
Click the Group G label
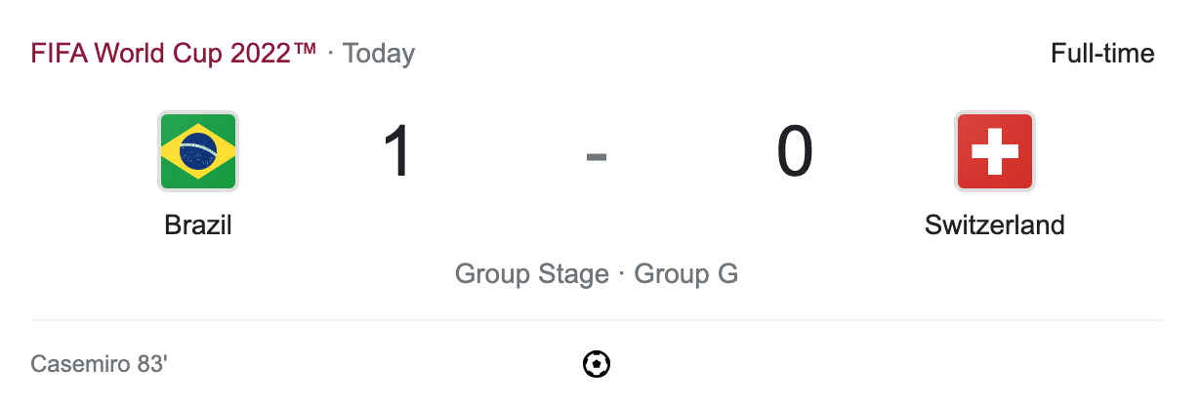click(686, 274)
